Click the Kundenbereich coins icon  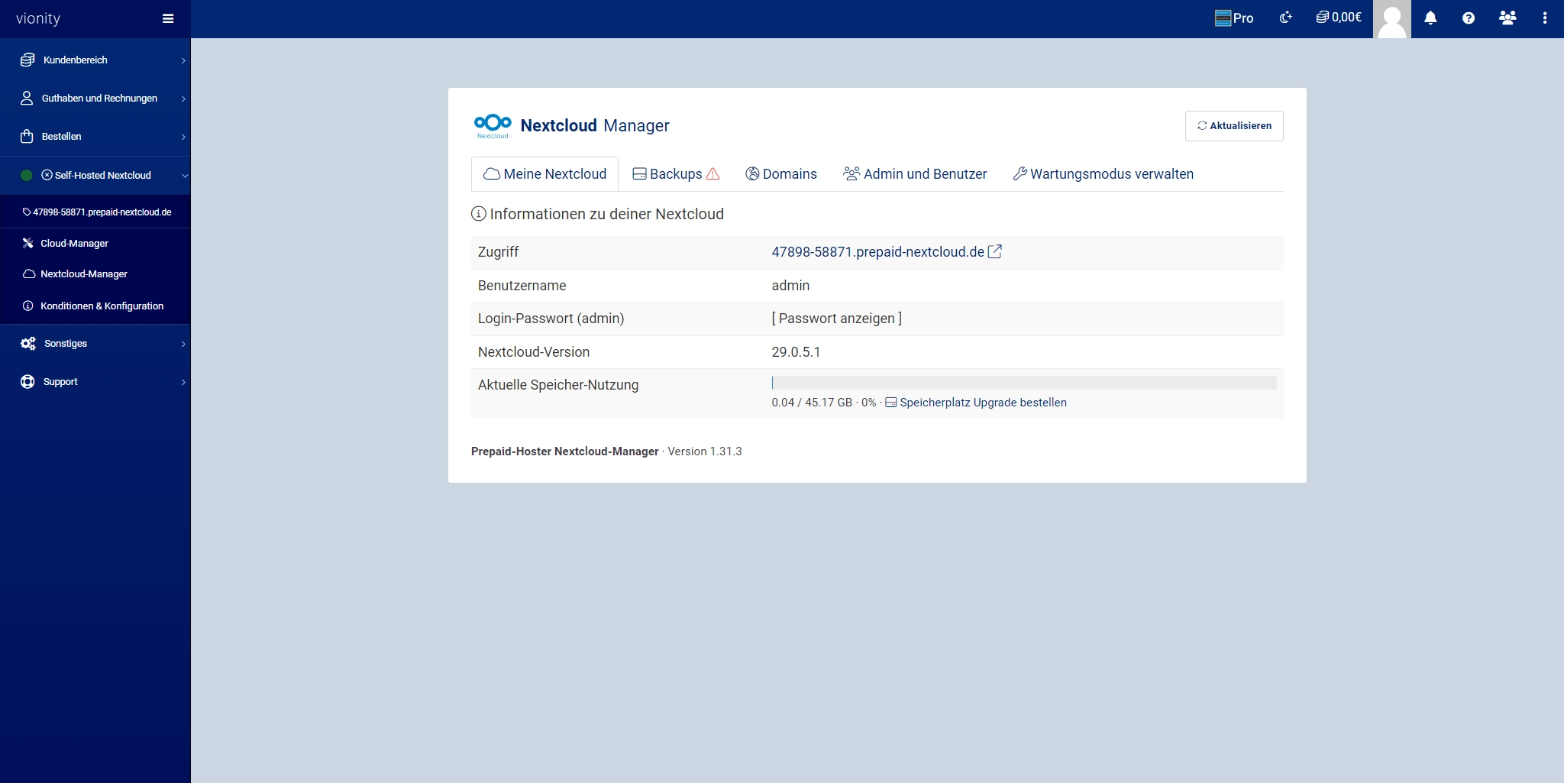coord(27,60)
